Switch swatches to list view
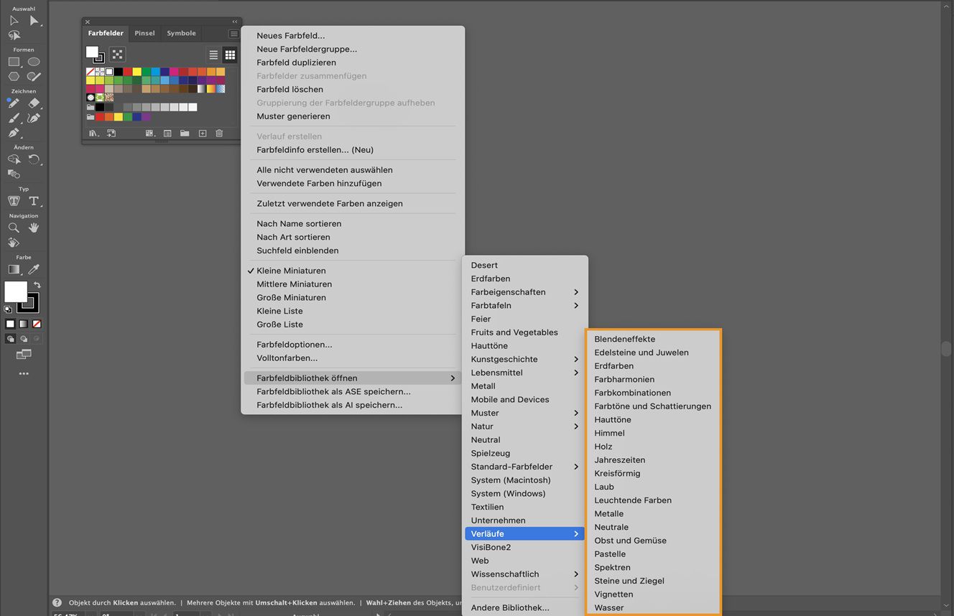Screen dimensions: 954x616 click(213, 55)
